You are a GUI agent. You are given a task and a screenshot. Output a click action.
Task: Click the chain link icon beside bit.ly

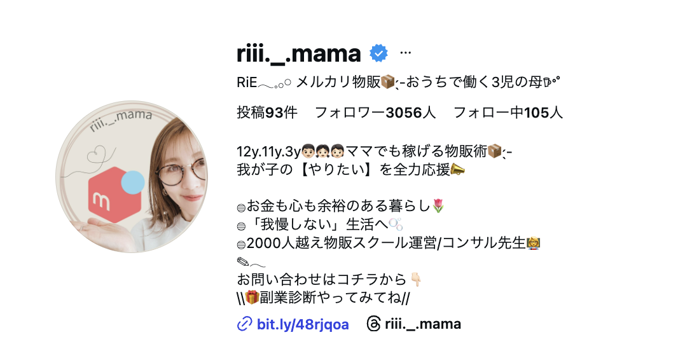pyautogui.click(x=244, y=324)
